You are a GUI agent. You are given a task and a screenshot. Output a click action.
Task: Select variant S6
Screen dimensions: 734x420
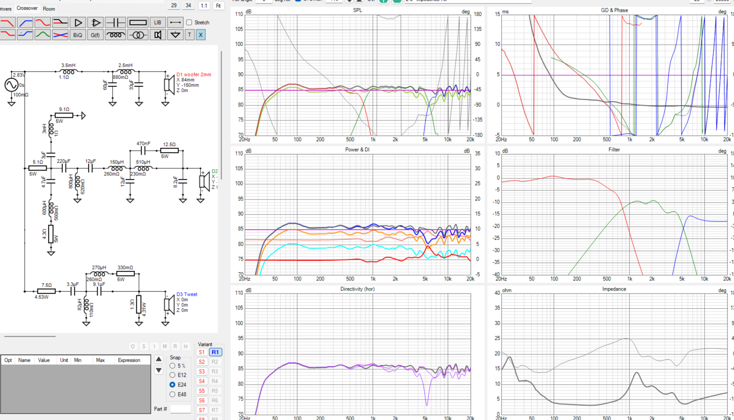click(x=202, y=401)
